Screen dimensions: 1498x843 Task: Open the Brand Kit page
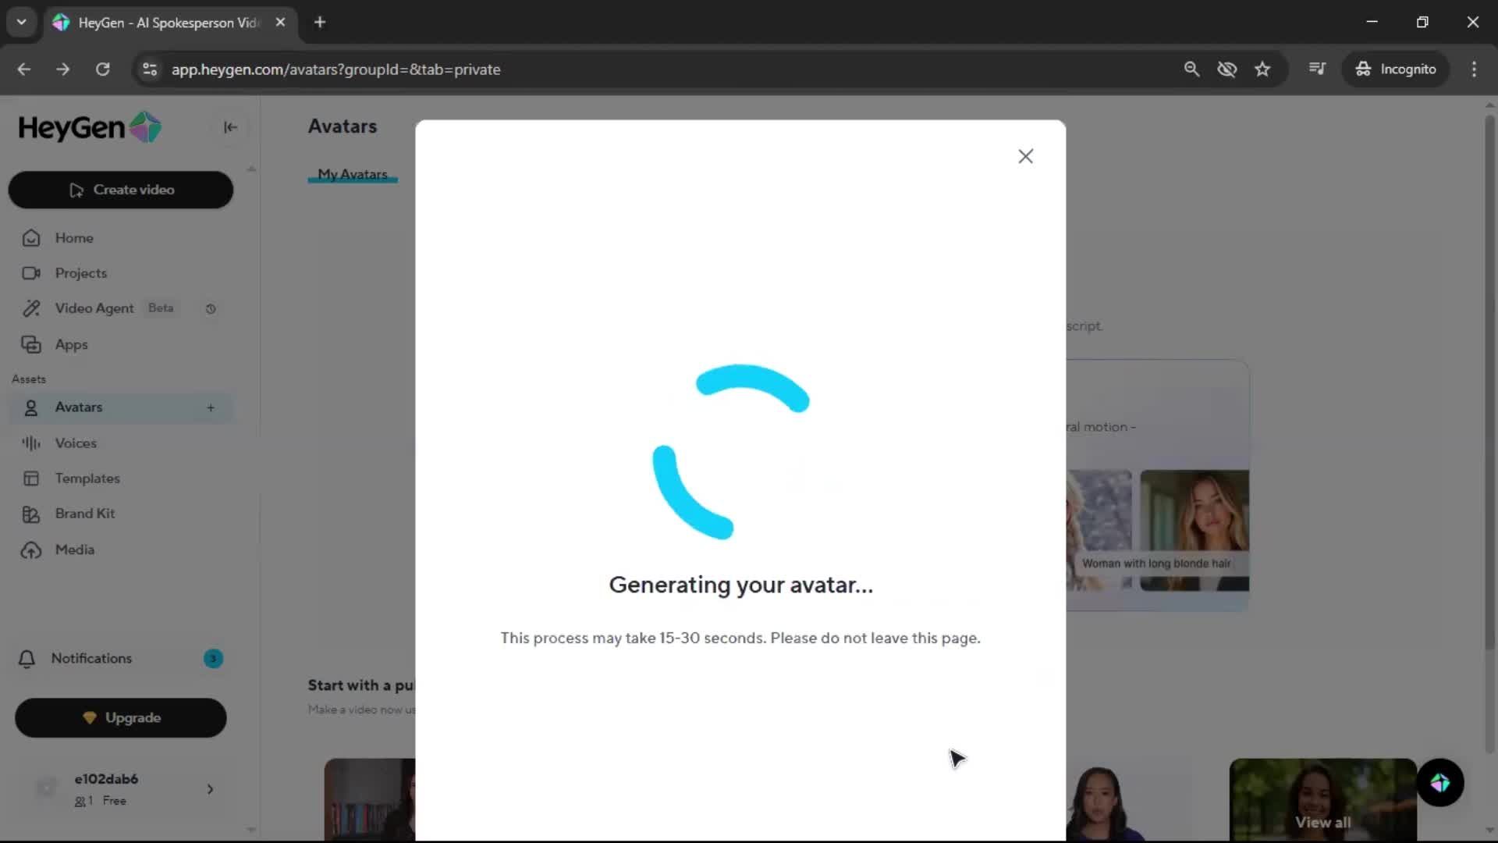pos(84,514)
